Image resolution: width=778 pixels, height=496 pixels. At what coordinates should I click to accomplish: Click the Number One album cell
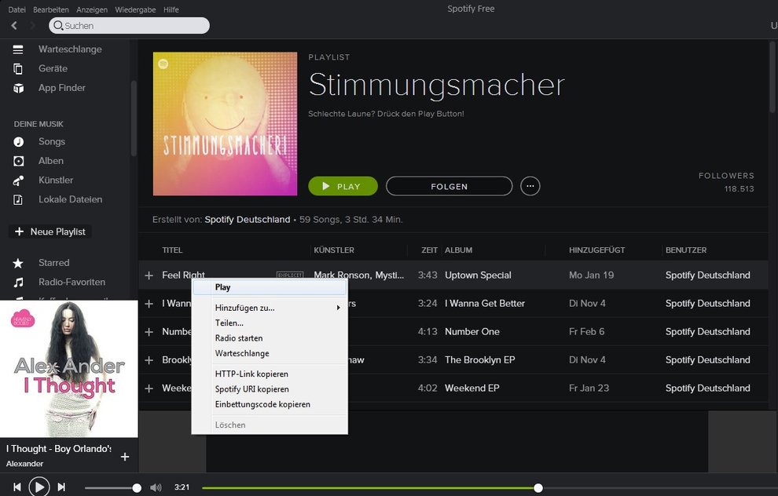point(472,331)
